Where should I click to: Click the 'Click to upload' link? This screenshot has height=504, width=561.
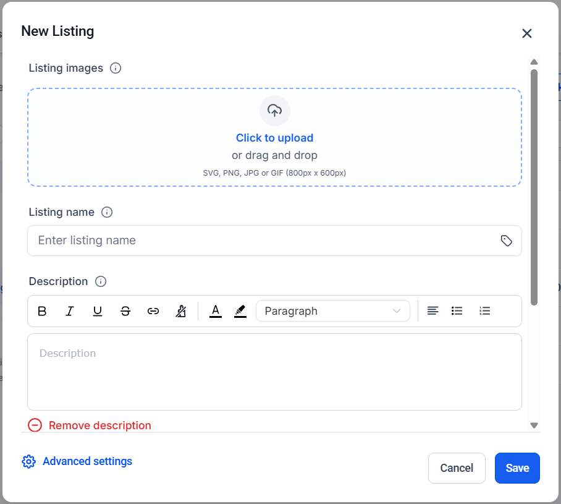click(x=274, y=138)
